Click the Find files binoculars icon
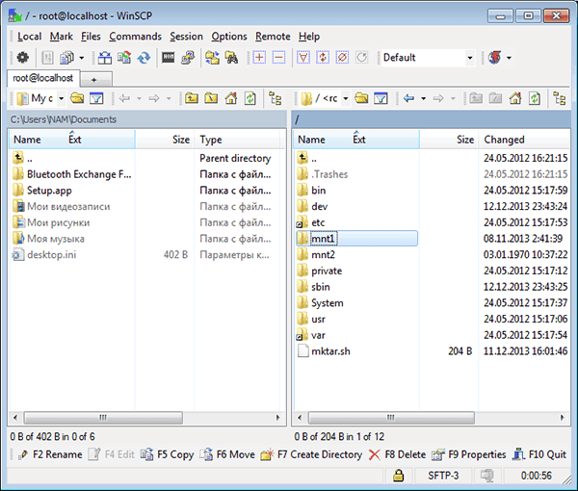Screen dimensions: 578x491 [232, 58]
